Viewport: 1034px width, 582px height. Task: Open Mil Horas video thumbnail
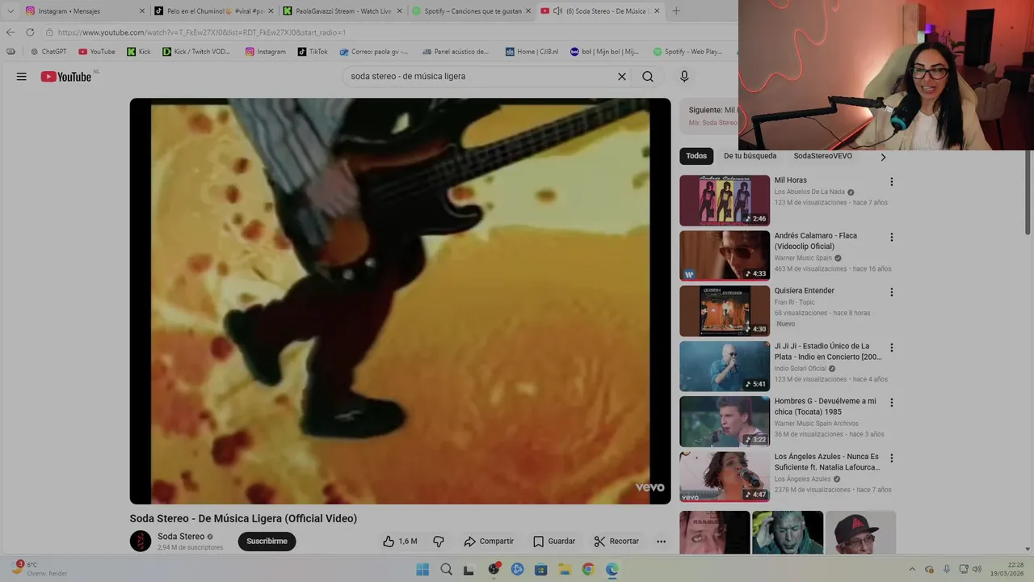tap(725, 200)
